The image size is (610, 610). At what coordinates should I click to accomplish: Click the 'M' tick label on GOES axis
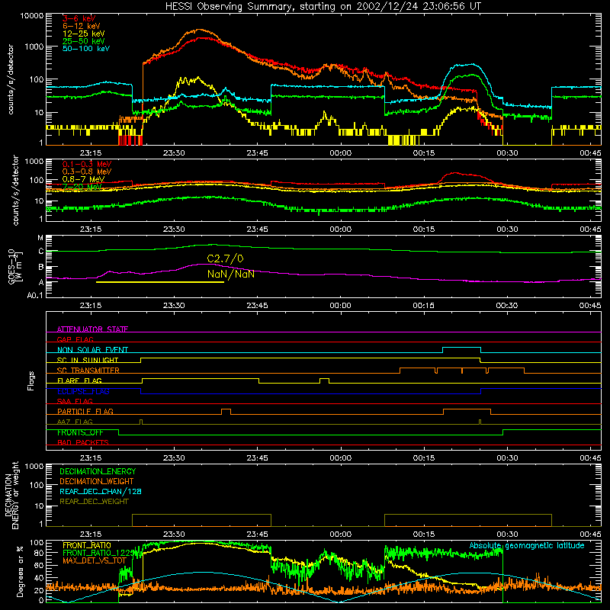pos(40,238)
